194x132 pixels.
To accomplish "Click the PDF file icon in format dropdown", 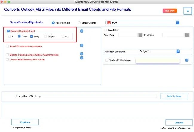I will tap(109, 22).
